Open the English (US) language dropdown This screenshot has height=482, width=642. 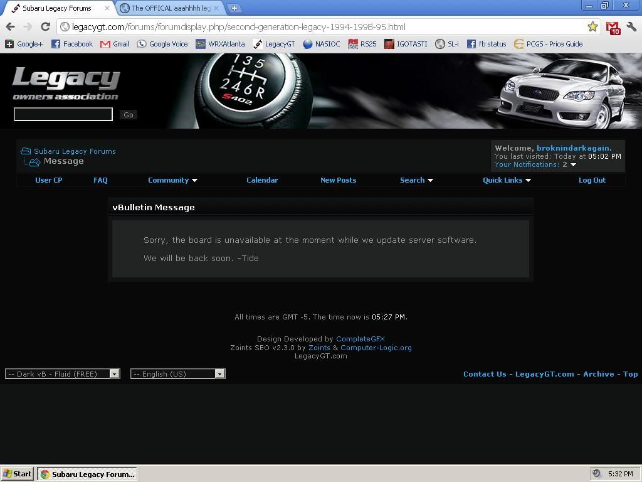(x=177, y=374)
